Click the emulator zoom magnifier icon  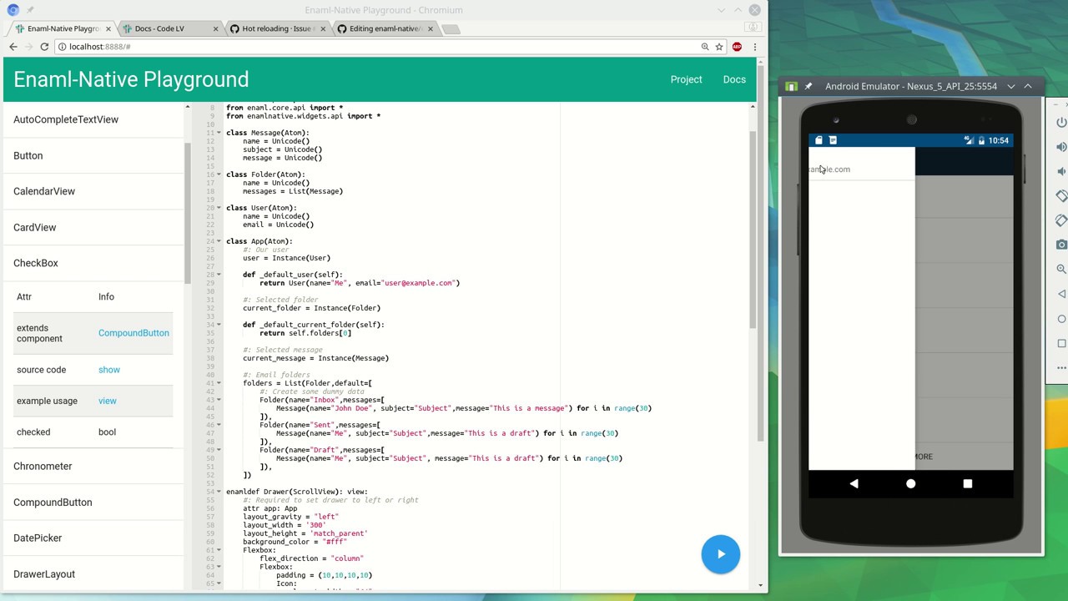click(1061, 269)
